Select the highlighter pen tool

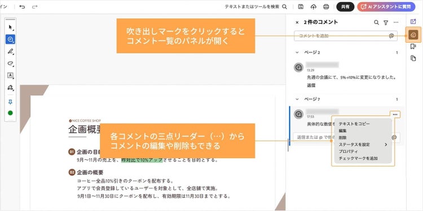pyautogui.click(x=10, y=51)
